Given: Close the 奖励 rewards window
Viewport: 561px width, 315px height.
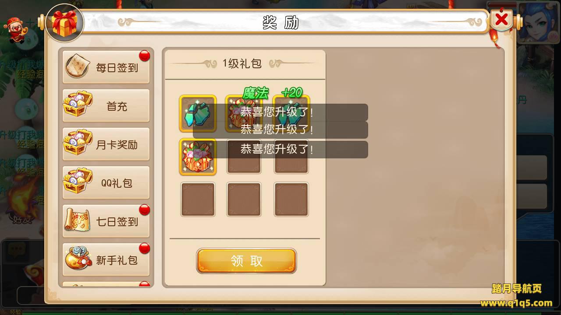Looking at the screenshot, I should (501, 19).
